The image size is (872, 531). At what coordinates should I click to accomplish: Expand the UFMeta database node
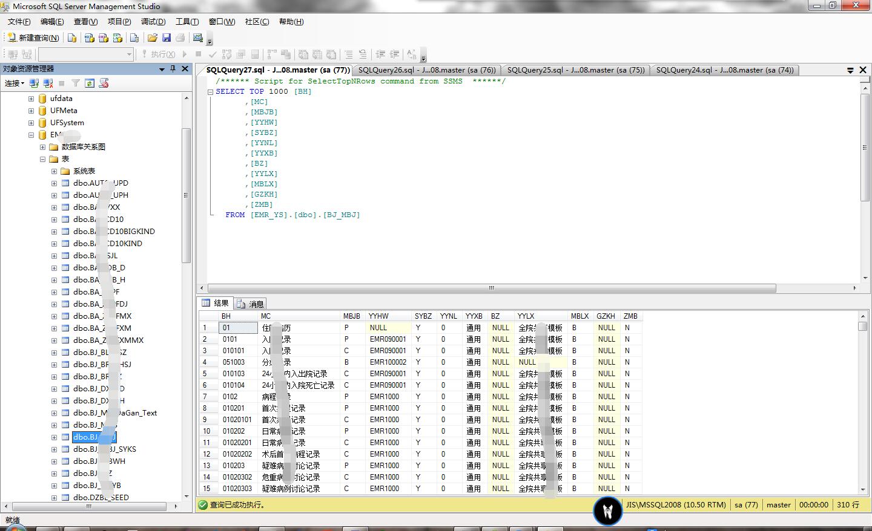[x=31, y=110]
